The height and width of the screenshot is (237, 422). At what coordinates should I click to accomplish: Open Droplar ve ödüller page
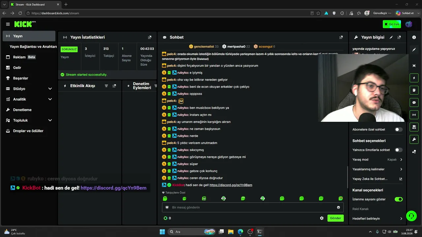click(x=29, y=131)
